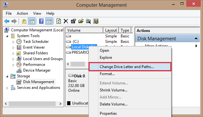Expand the Shared Folders node
Screen dimensions: 203x117
coord(13,53)
